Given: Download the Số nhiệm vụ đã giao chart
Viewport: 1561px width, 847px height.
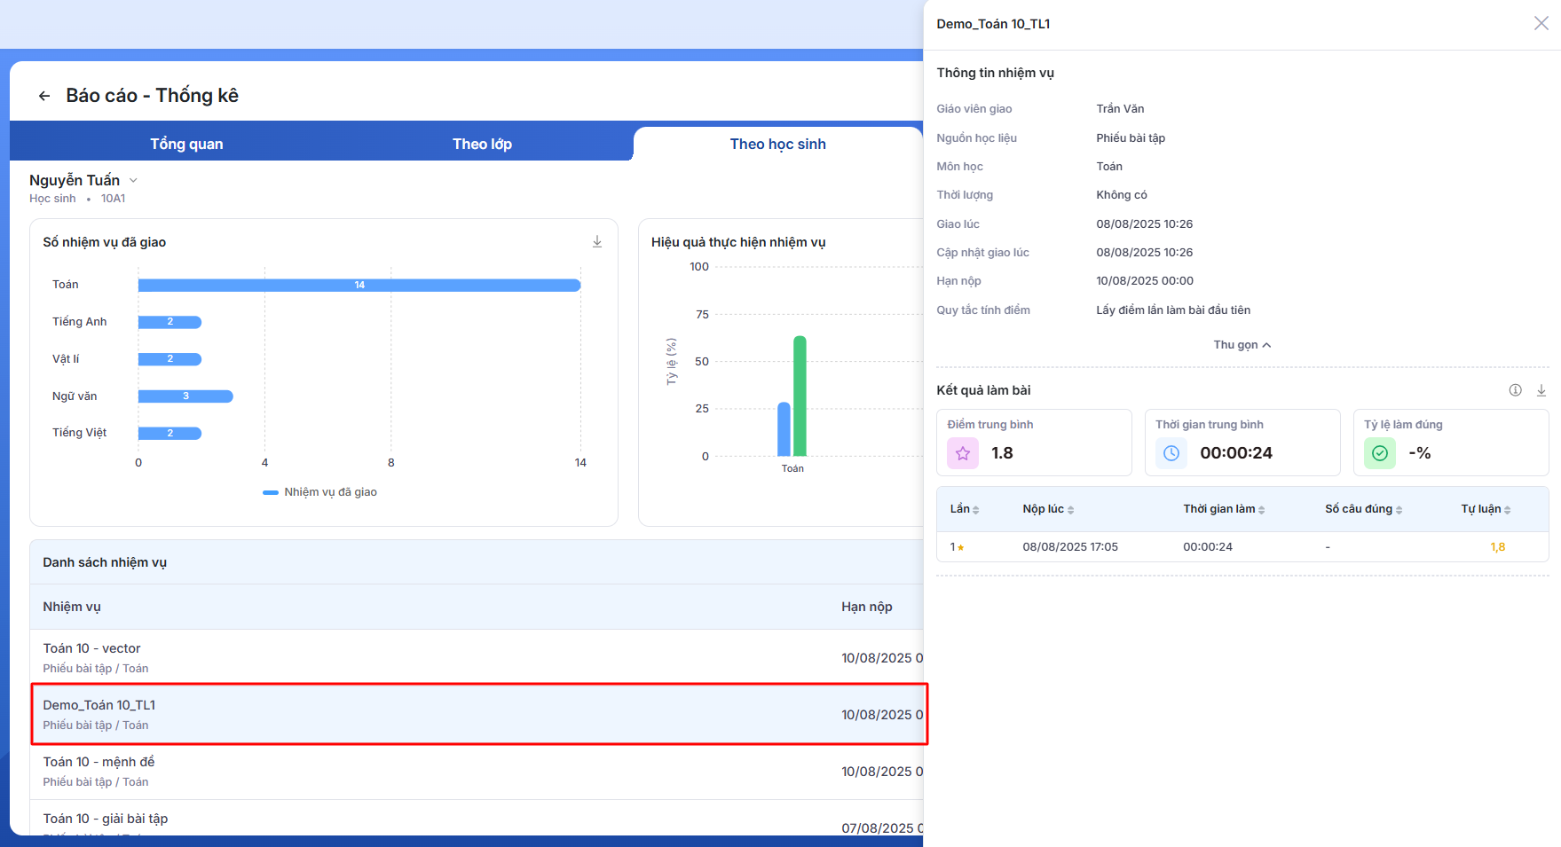Looking at the screenshot, I should coord(597,242).
